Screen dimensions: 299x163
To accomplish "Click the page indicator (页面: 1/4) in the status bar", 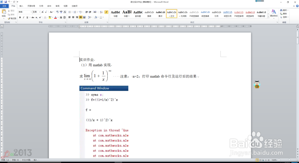I will 5,160.
